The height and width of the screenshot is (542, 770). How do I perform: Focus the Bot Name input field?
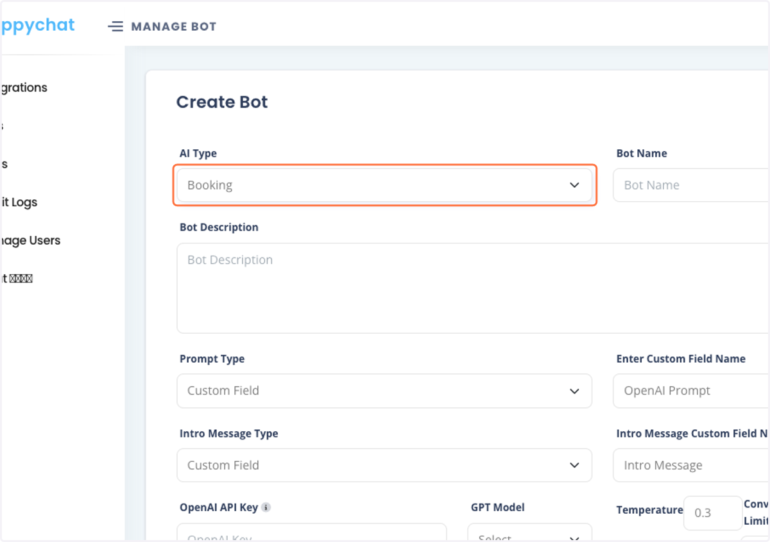tap(691, 185)
